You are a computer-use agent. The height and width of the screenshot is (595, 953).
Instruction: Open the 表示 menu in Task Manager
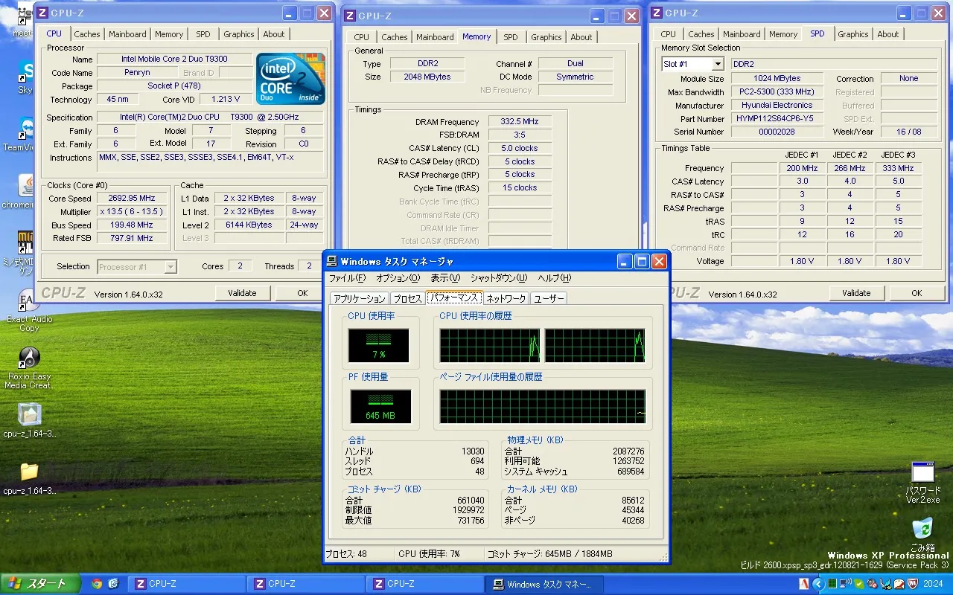coord(445,278)
